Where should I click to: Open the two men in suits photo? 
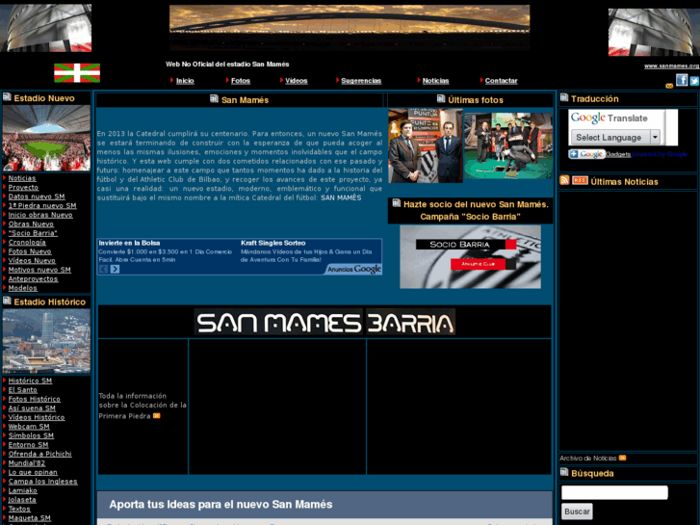point(426,145)
